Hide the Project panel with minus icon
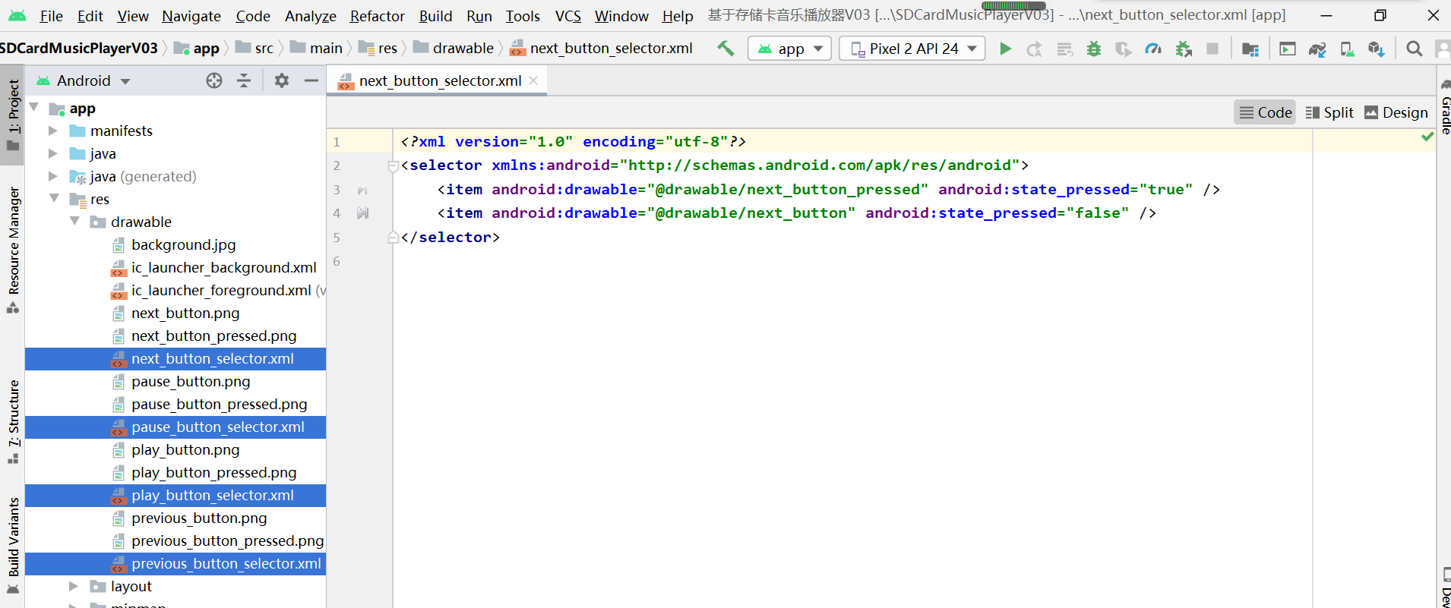Image resolution: width=1451 pixels, height=608 pixels. [311, 80]
